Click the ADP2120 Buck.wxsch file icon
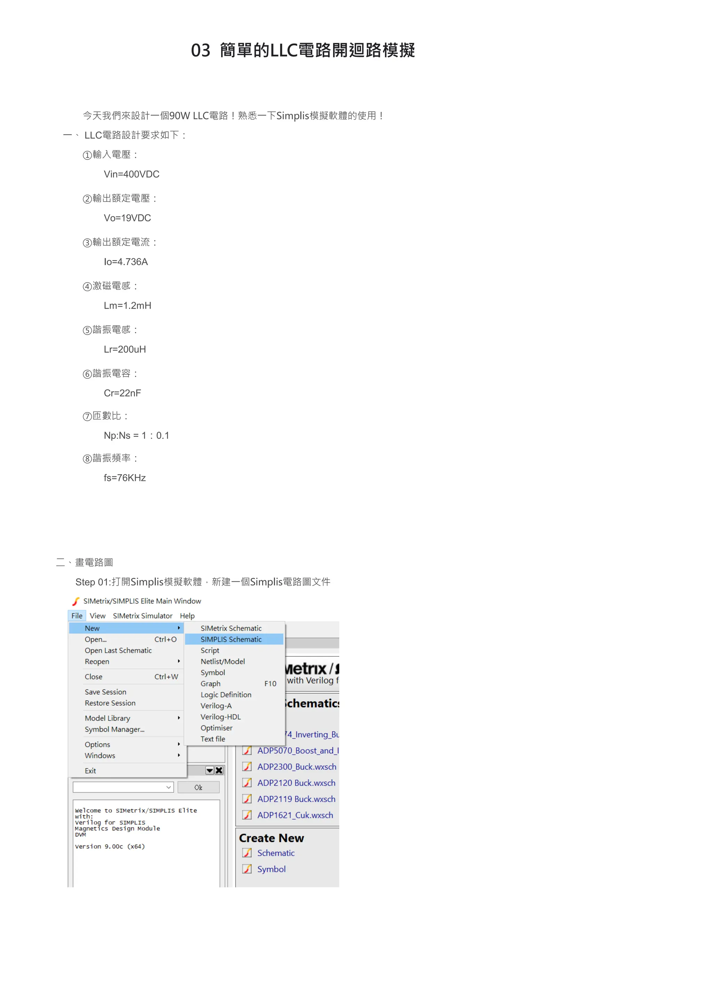The height and width of the screenshot is (1007, 712). coord(247,783)
